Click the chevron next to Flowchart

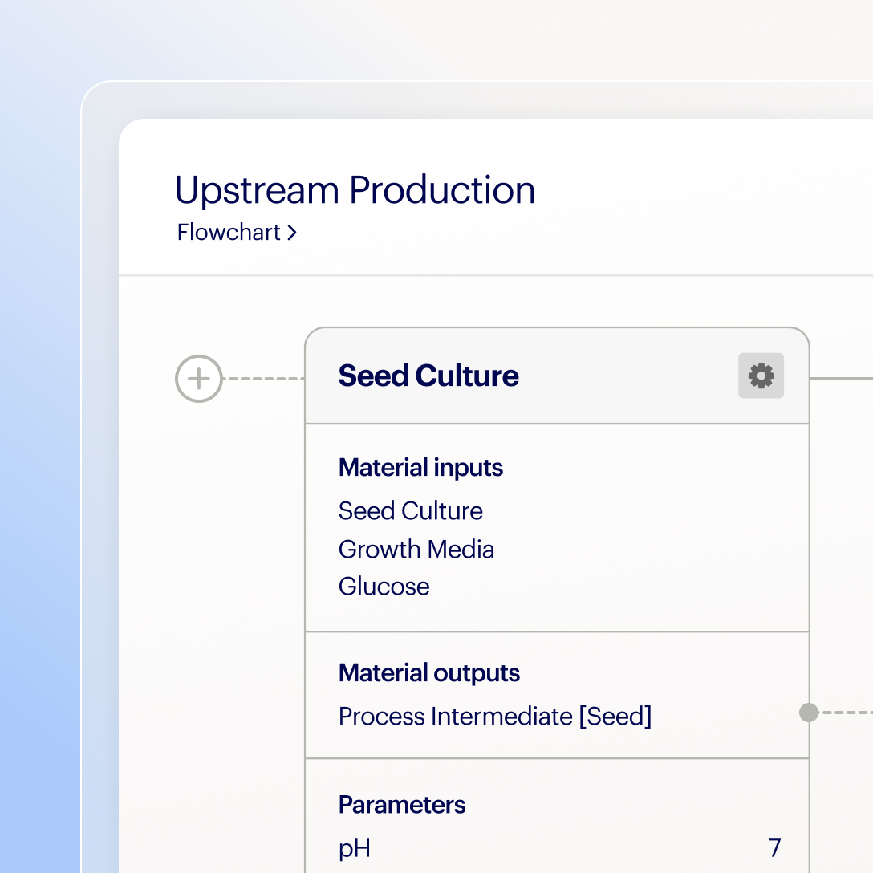292,233
